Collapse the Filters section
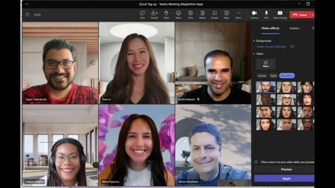 click(x=254, y=54)
